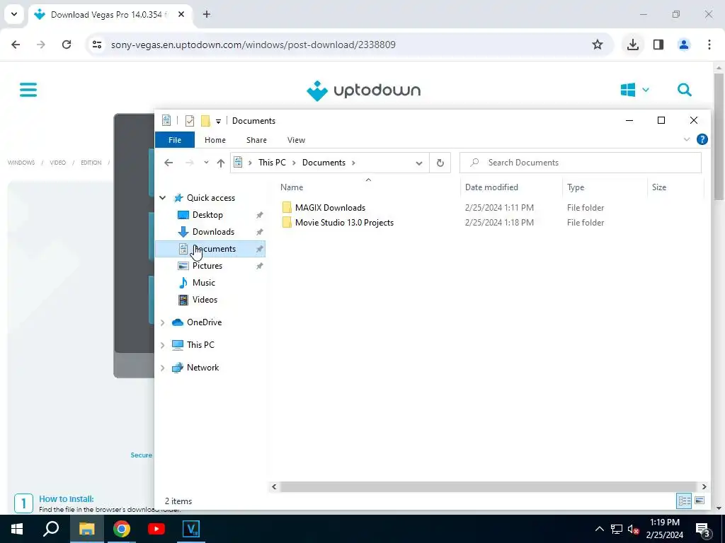Toggle Chrome side panel icon
Viewport: 725px width, 543px height.
click(x=658, y=45)
